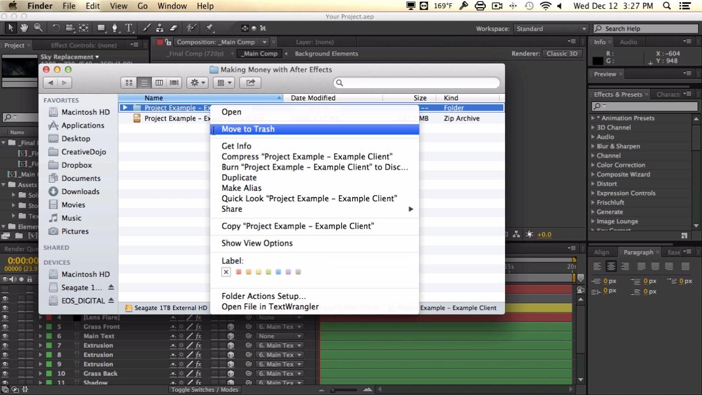The width and height of the screenshot is (702, 395).
Task: Switch Finder window to Cover Flow view
Action: pos(174,83)
